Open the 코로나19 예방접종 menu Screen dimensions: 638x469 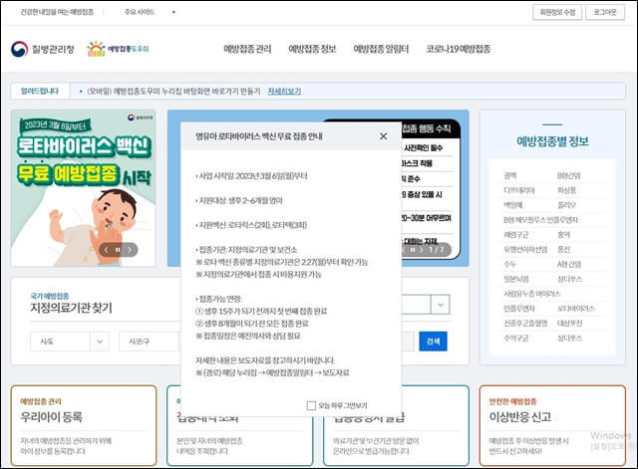click(459, 49)
